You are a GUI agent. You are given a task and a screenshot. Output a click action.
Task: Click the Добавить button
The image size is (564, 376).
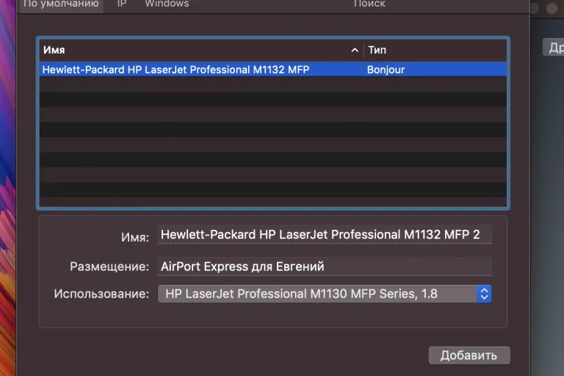click(x=469, y=355)
